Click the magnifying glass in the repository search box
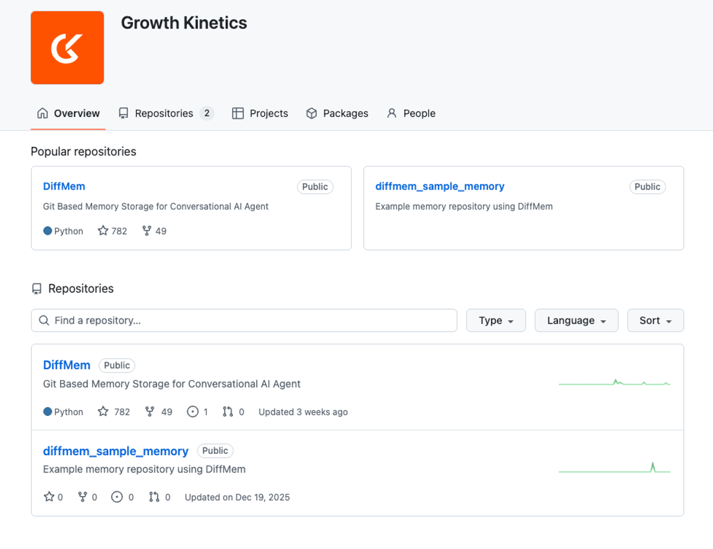 click(44, 320)
